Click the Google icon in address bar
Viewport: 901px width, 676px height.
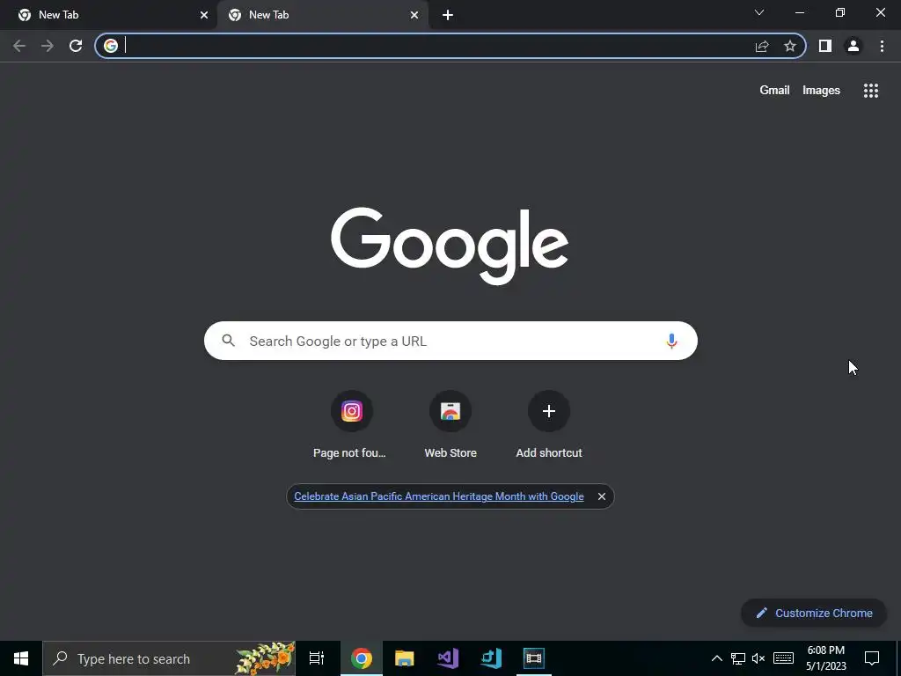coord(111,46)
